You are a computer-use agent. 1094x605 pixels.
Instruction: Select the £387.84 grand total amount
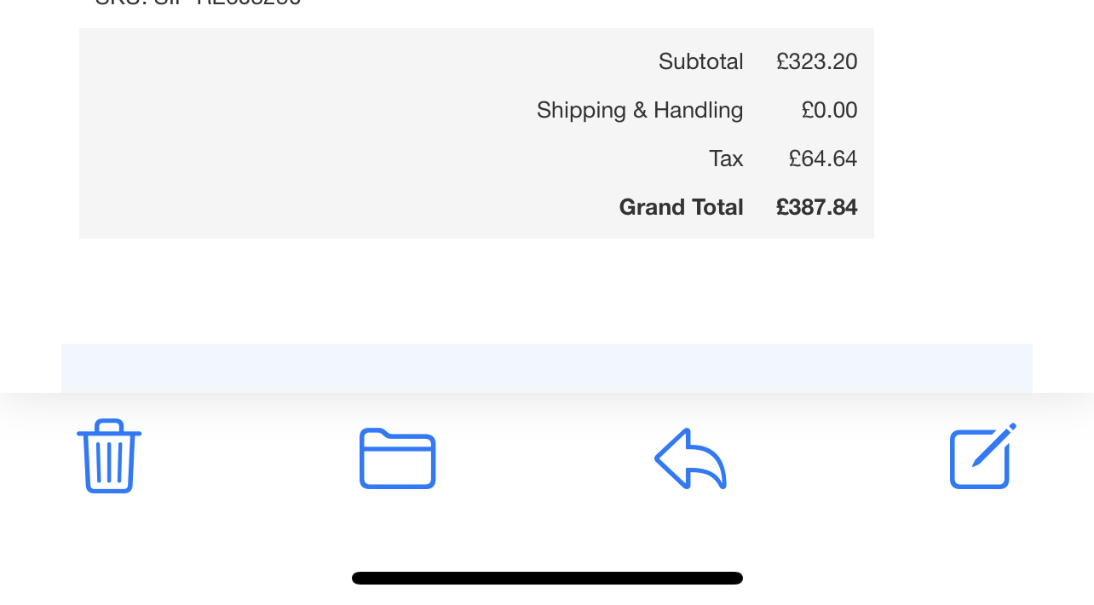click(816, 207)
